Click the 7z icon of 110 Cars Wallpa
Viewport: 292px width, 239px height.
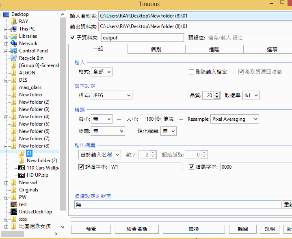[22, 168]
